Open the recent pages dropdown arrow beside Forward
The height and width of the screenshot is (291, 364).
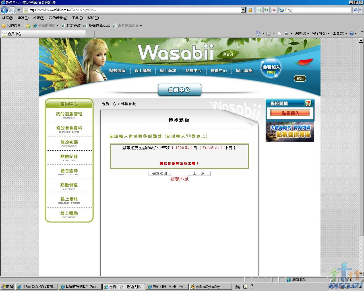click(x=19, y=10)
